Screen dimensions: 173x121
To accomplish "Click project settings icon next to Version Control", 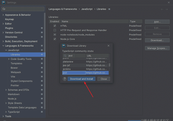I will [x=42, y=33].
